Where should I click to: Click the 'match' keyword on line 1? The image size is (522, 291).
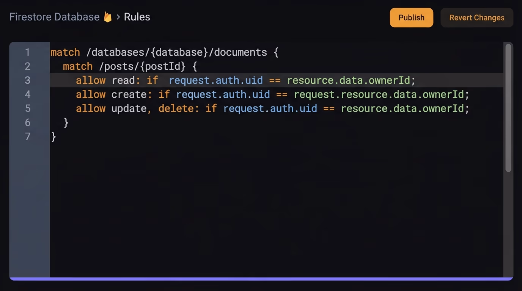click(65, 52)
